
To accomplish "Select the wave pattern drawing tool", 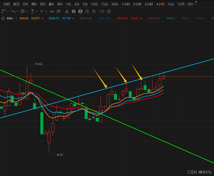I will pyautogui.click(x=13, y=11).
